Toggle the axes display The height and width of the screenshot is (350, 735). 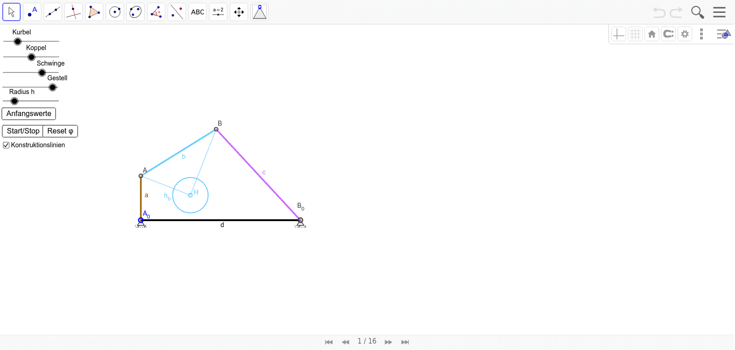point(619,34)
